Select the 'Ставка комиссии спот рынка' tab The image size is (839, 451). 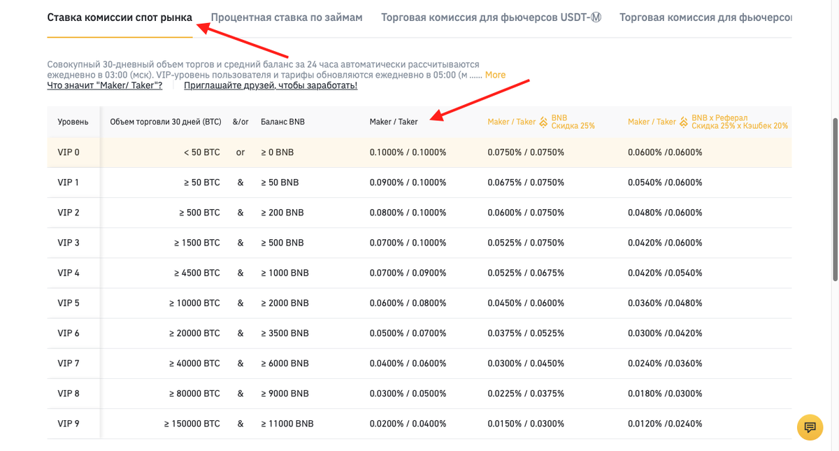click(120, 17)
